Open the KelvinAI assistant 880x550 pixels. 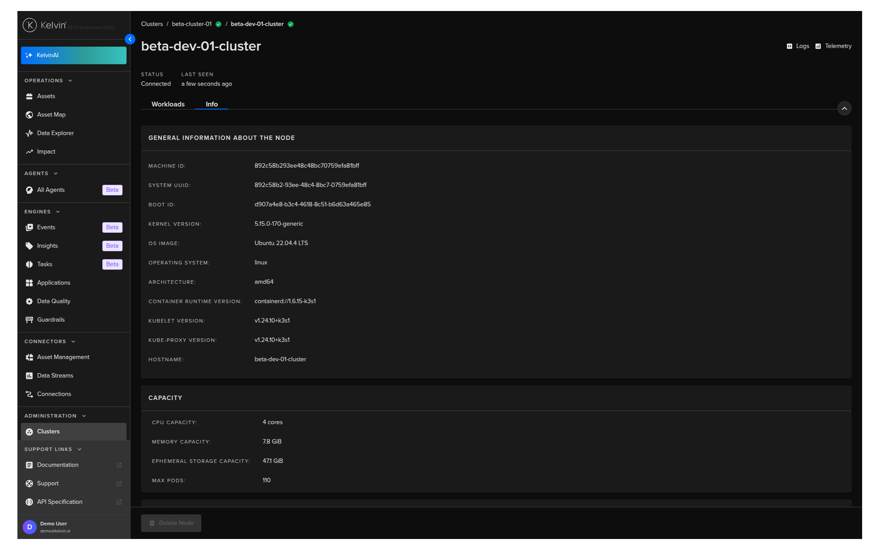coord(73,55)
